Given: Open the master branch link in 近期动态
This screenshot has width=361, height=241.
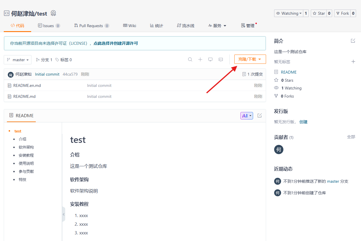Looking at the screenshot, I should (333, 181).
